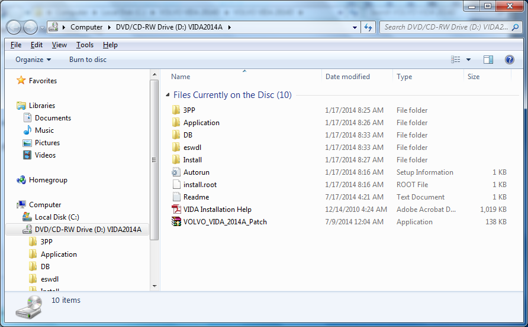Click the navigation pane scroll down arrow

point(154,286)
